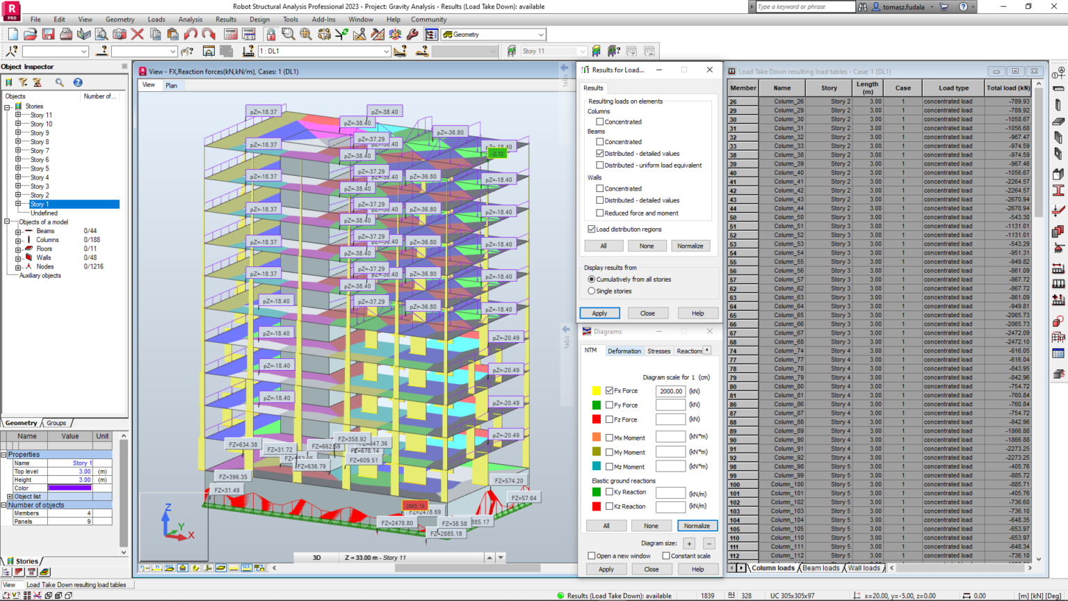Screen dimensions: 1068x601
Task: Enable the Fz Force checkbox
Action: point(609,419)
